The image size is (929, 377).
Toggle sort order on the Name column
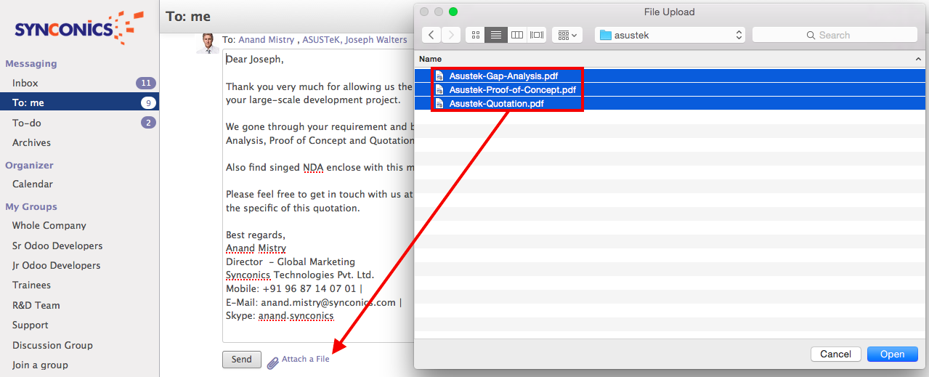[918, 59]
